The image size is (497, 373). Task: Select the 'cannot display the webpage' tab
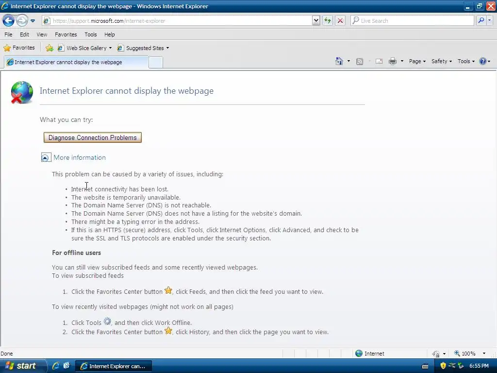[76, 62]
